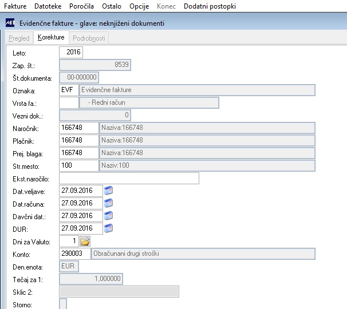This screenshot has width=347, height=309.
Task: Focus the Leto field showing 2016
Action: [71, 52]
